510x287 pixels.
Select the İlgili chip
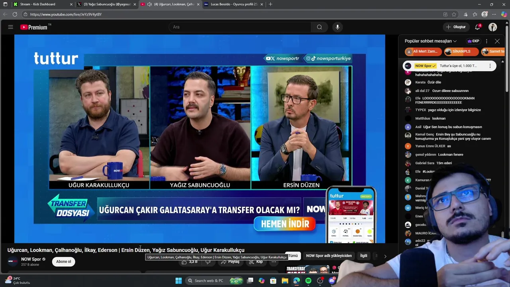[x=364, y=256]
